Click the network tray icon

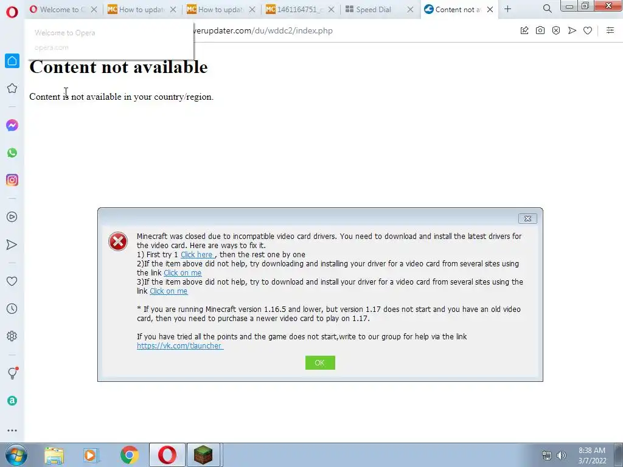coord(547,455)
